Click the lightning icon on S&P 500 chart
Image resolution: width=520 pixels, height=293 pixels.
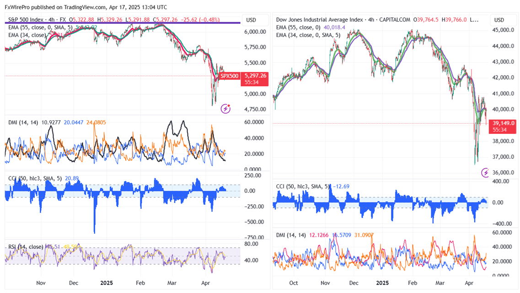[225, 108]
